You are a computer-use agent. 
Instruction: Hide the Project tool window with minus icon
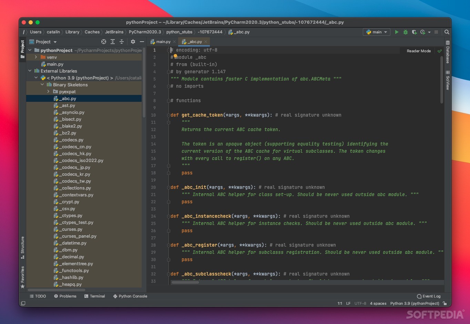tap(142, 42)
